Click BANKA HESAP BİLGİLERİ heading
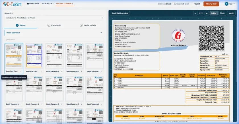The image size is (239, 124). pos(171,114)
